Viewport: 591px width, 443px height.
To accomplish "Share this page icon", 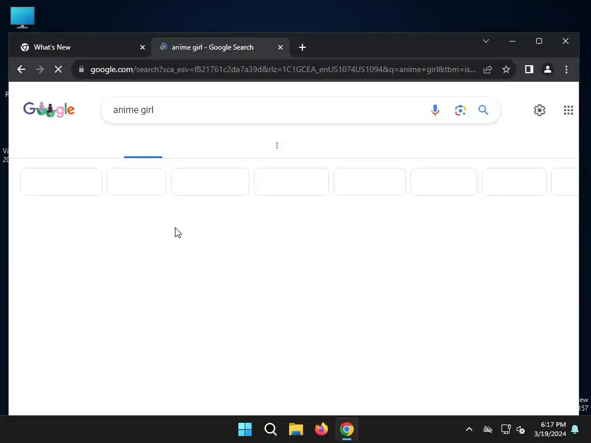I will (x=488, y=69).
